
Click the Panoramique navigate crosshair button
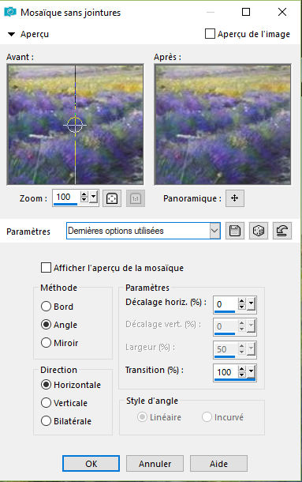pos(235,198)
